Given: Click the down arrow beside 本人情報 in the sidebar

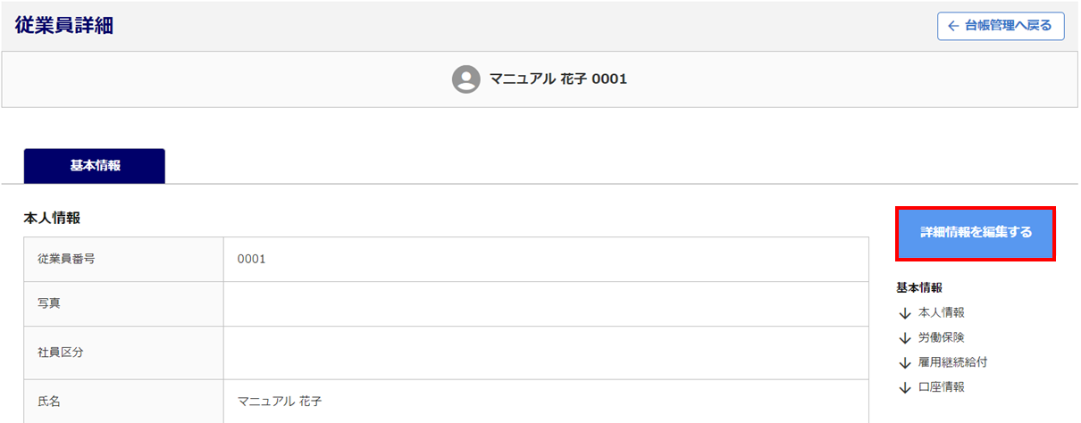Looking at the screenshot, I should click(905, 313).
